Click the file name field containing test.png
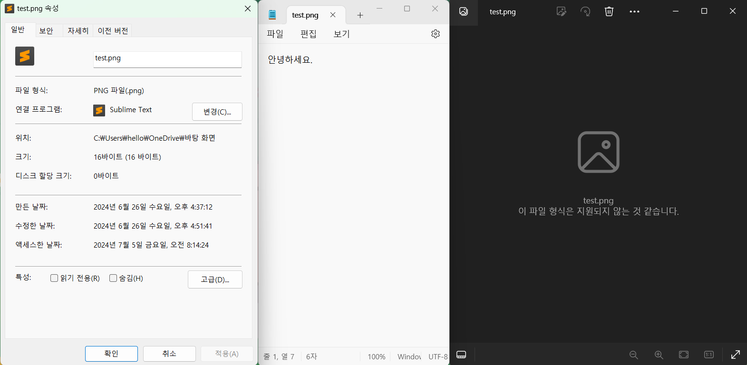This screenshot has height=365, width=747. click(167, 59)
